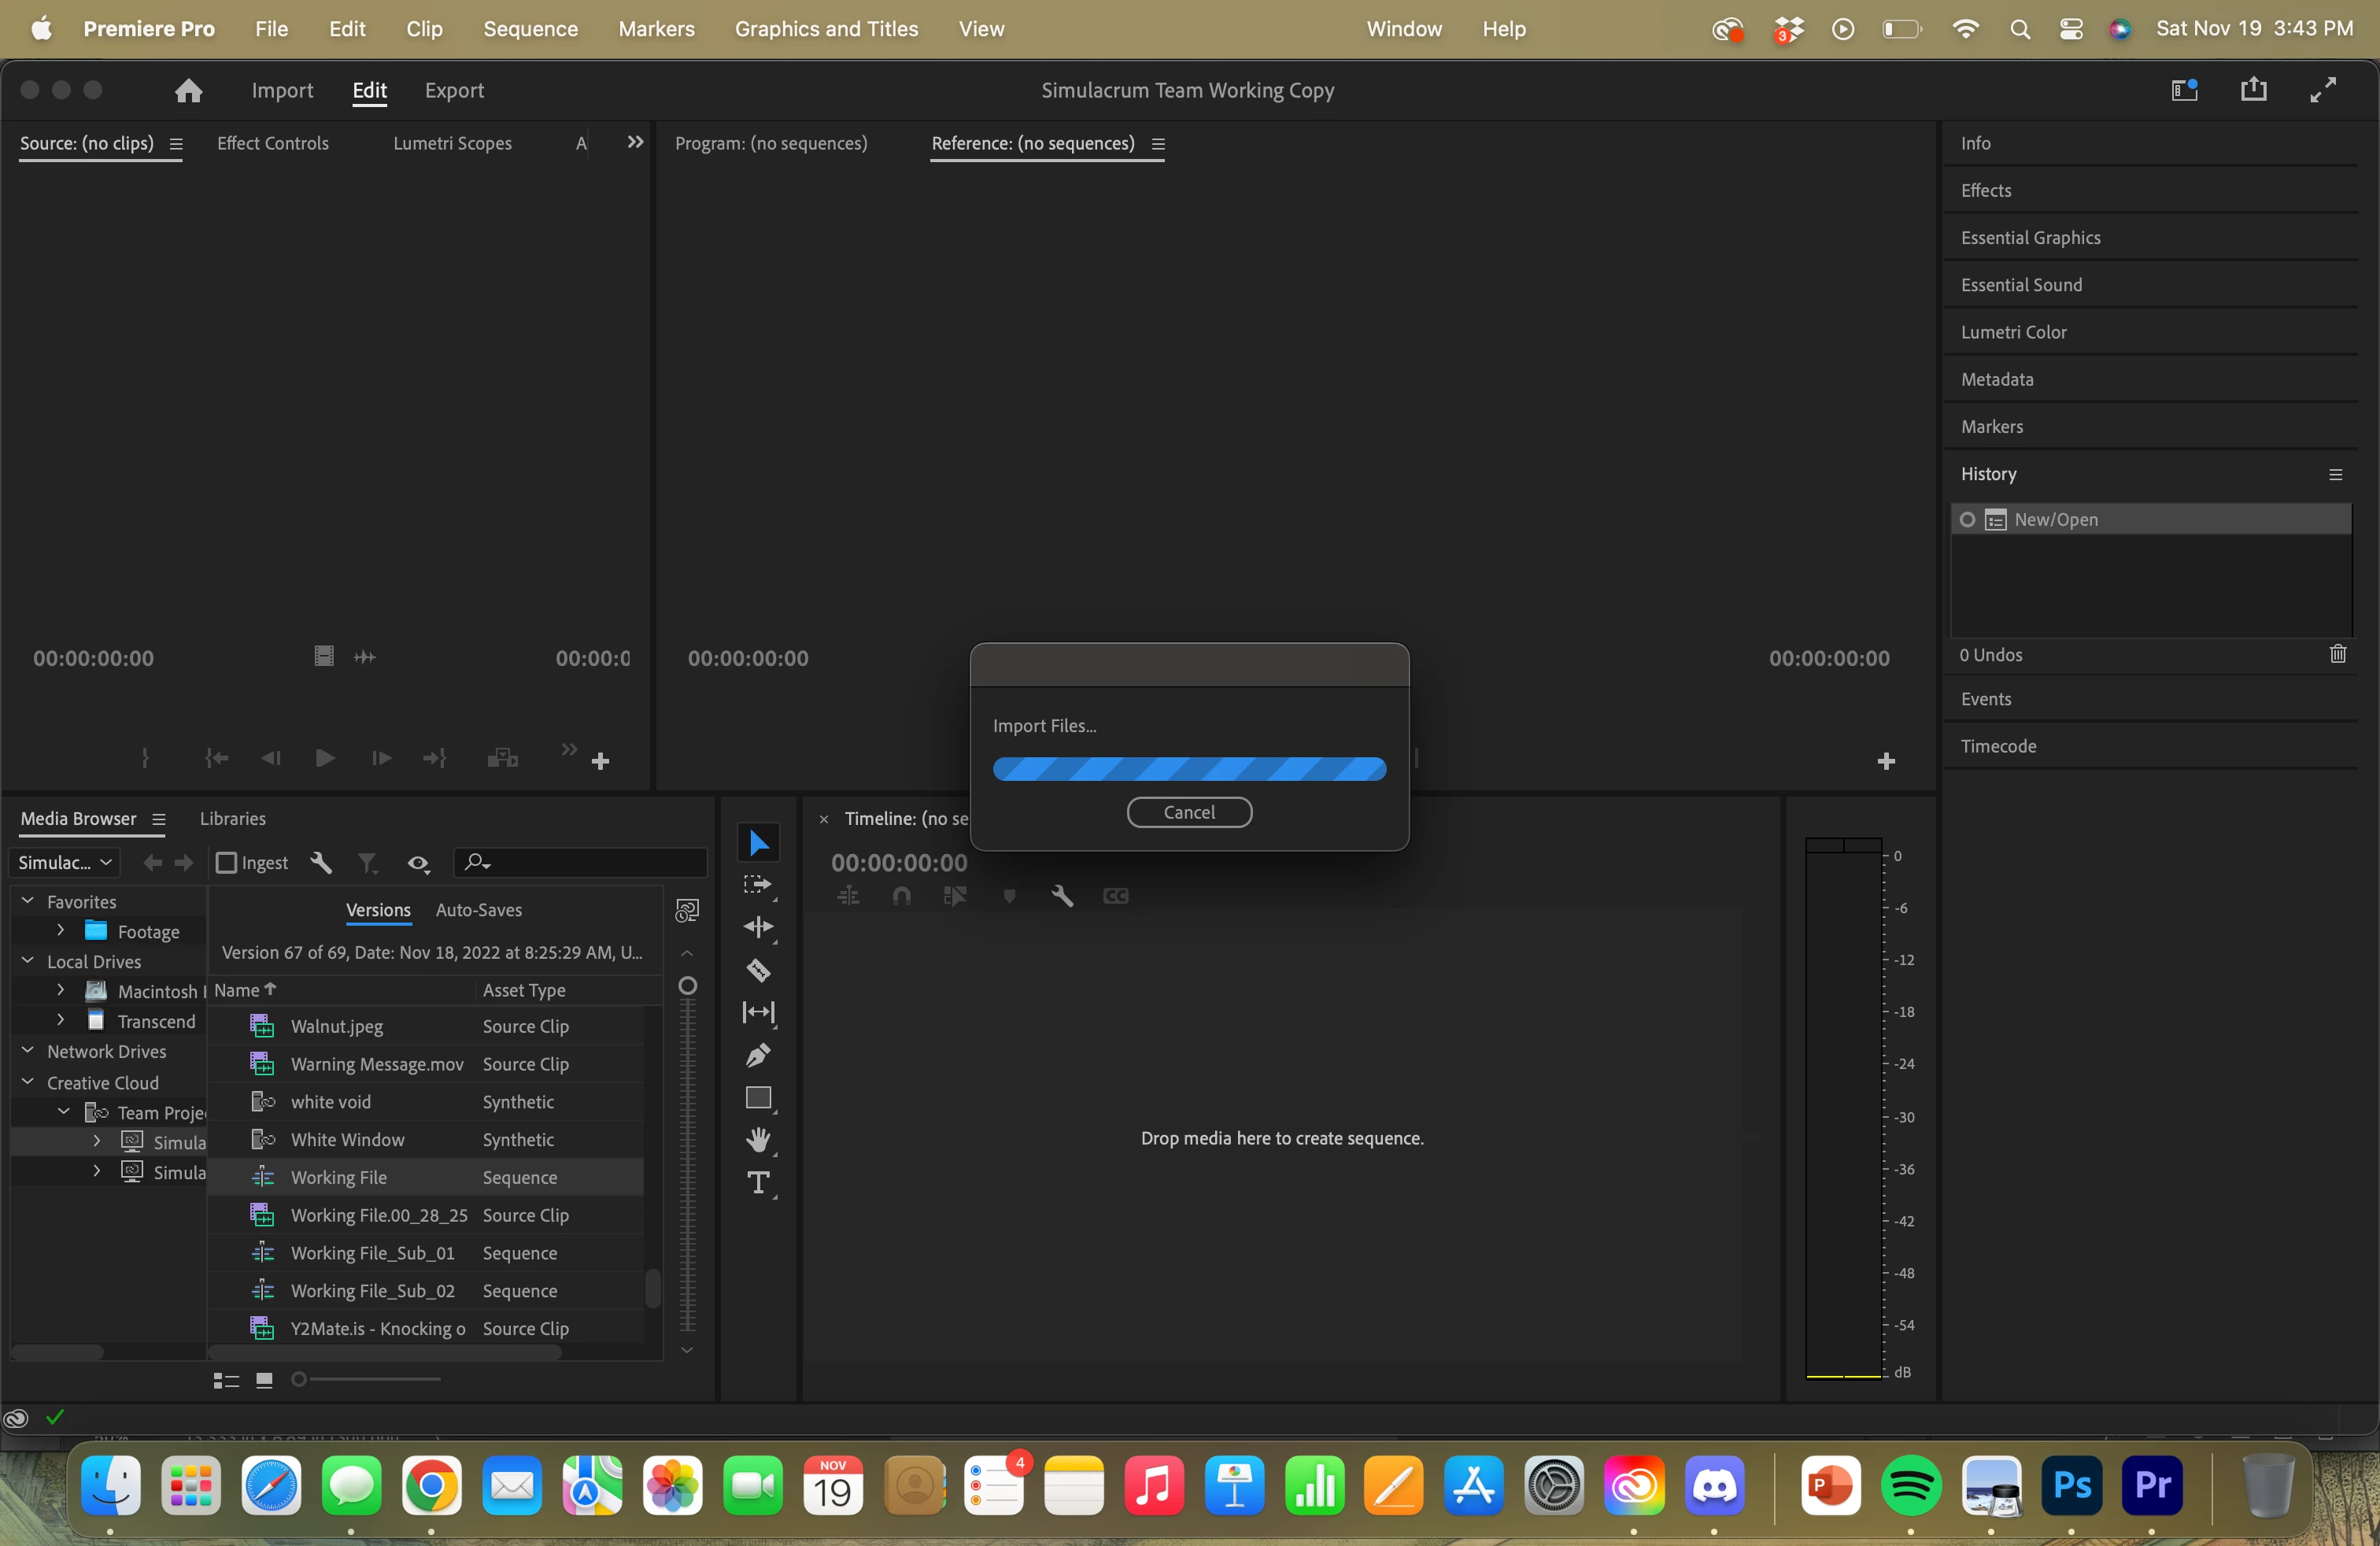Click the History panel trash icon

tap(2337, 654)
